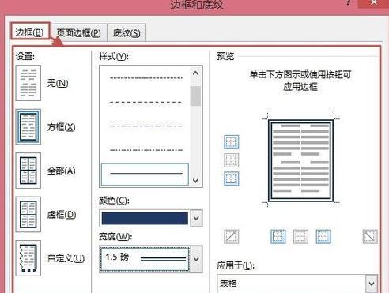389x293 pixels.
Task: Select the fine dotted line style
Action: click(146, 78)
